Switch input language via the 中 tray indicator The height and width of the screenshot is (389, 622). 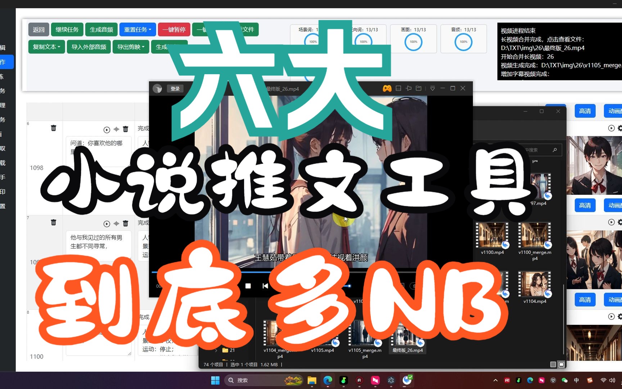click(576, 380)
